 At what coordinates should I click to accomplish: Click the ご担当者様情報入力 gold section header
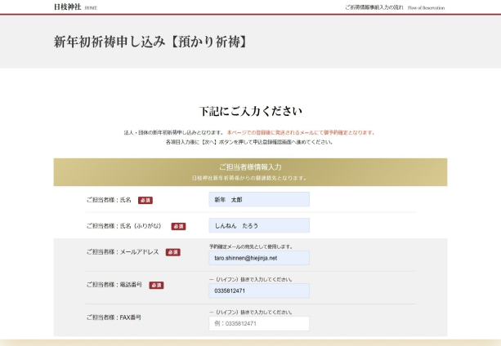[x=250, y=167]
